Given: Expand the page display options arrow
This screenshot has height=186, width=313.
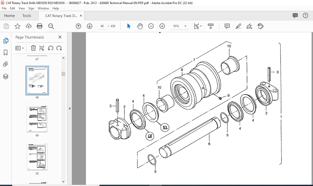Looking at the screenshot, I should [x=201, y=26].
